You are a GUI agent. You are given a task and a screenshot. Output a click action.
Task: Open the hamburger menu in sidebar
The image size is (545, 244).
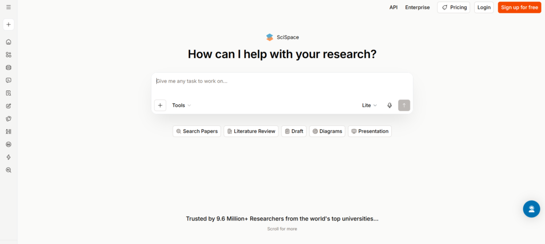tap(9, 7)
